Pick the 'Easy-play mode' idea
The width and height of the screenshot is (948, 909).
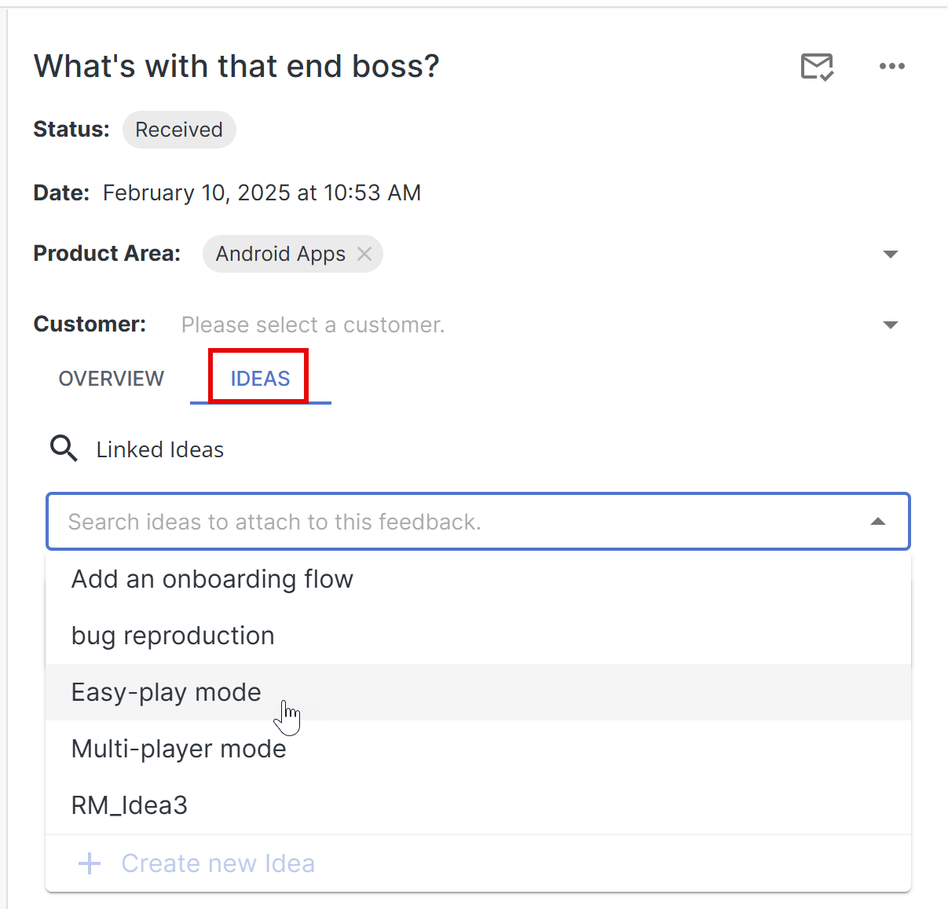[166, 692]
